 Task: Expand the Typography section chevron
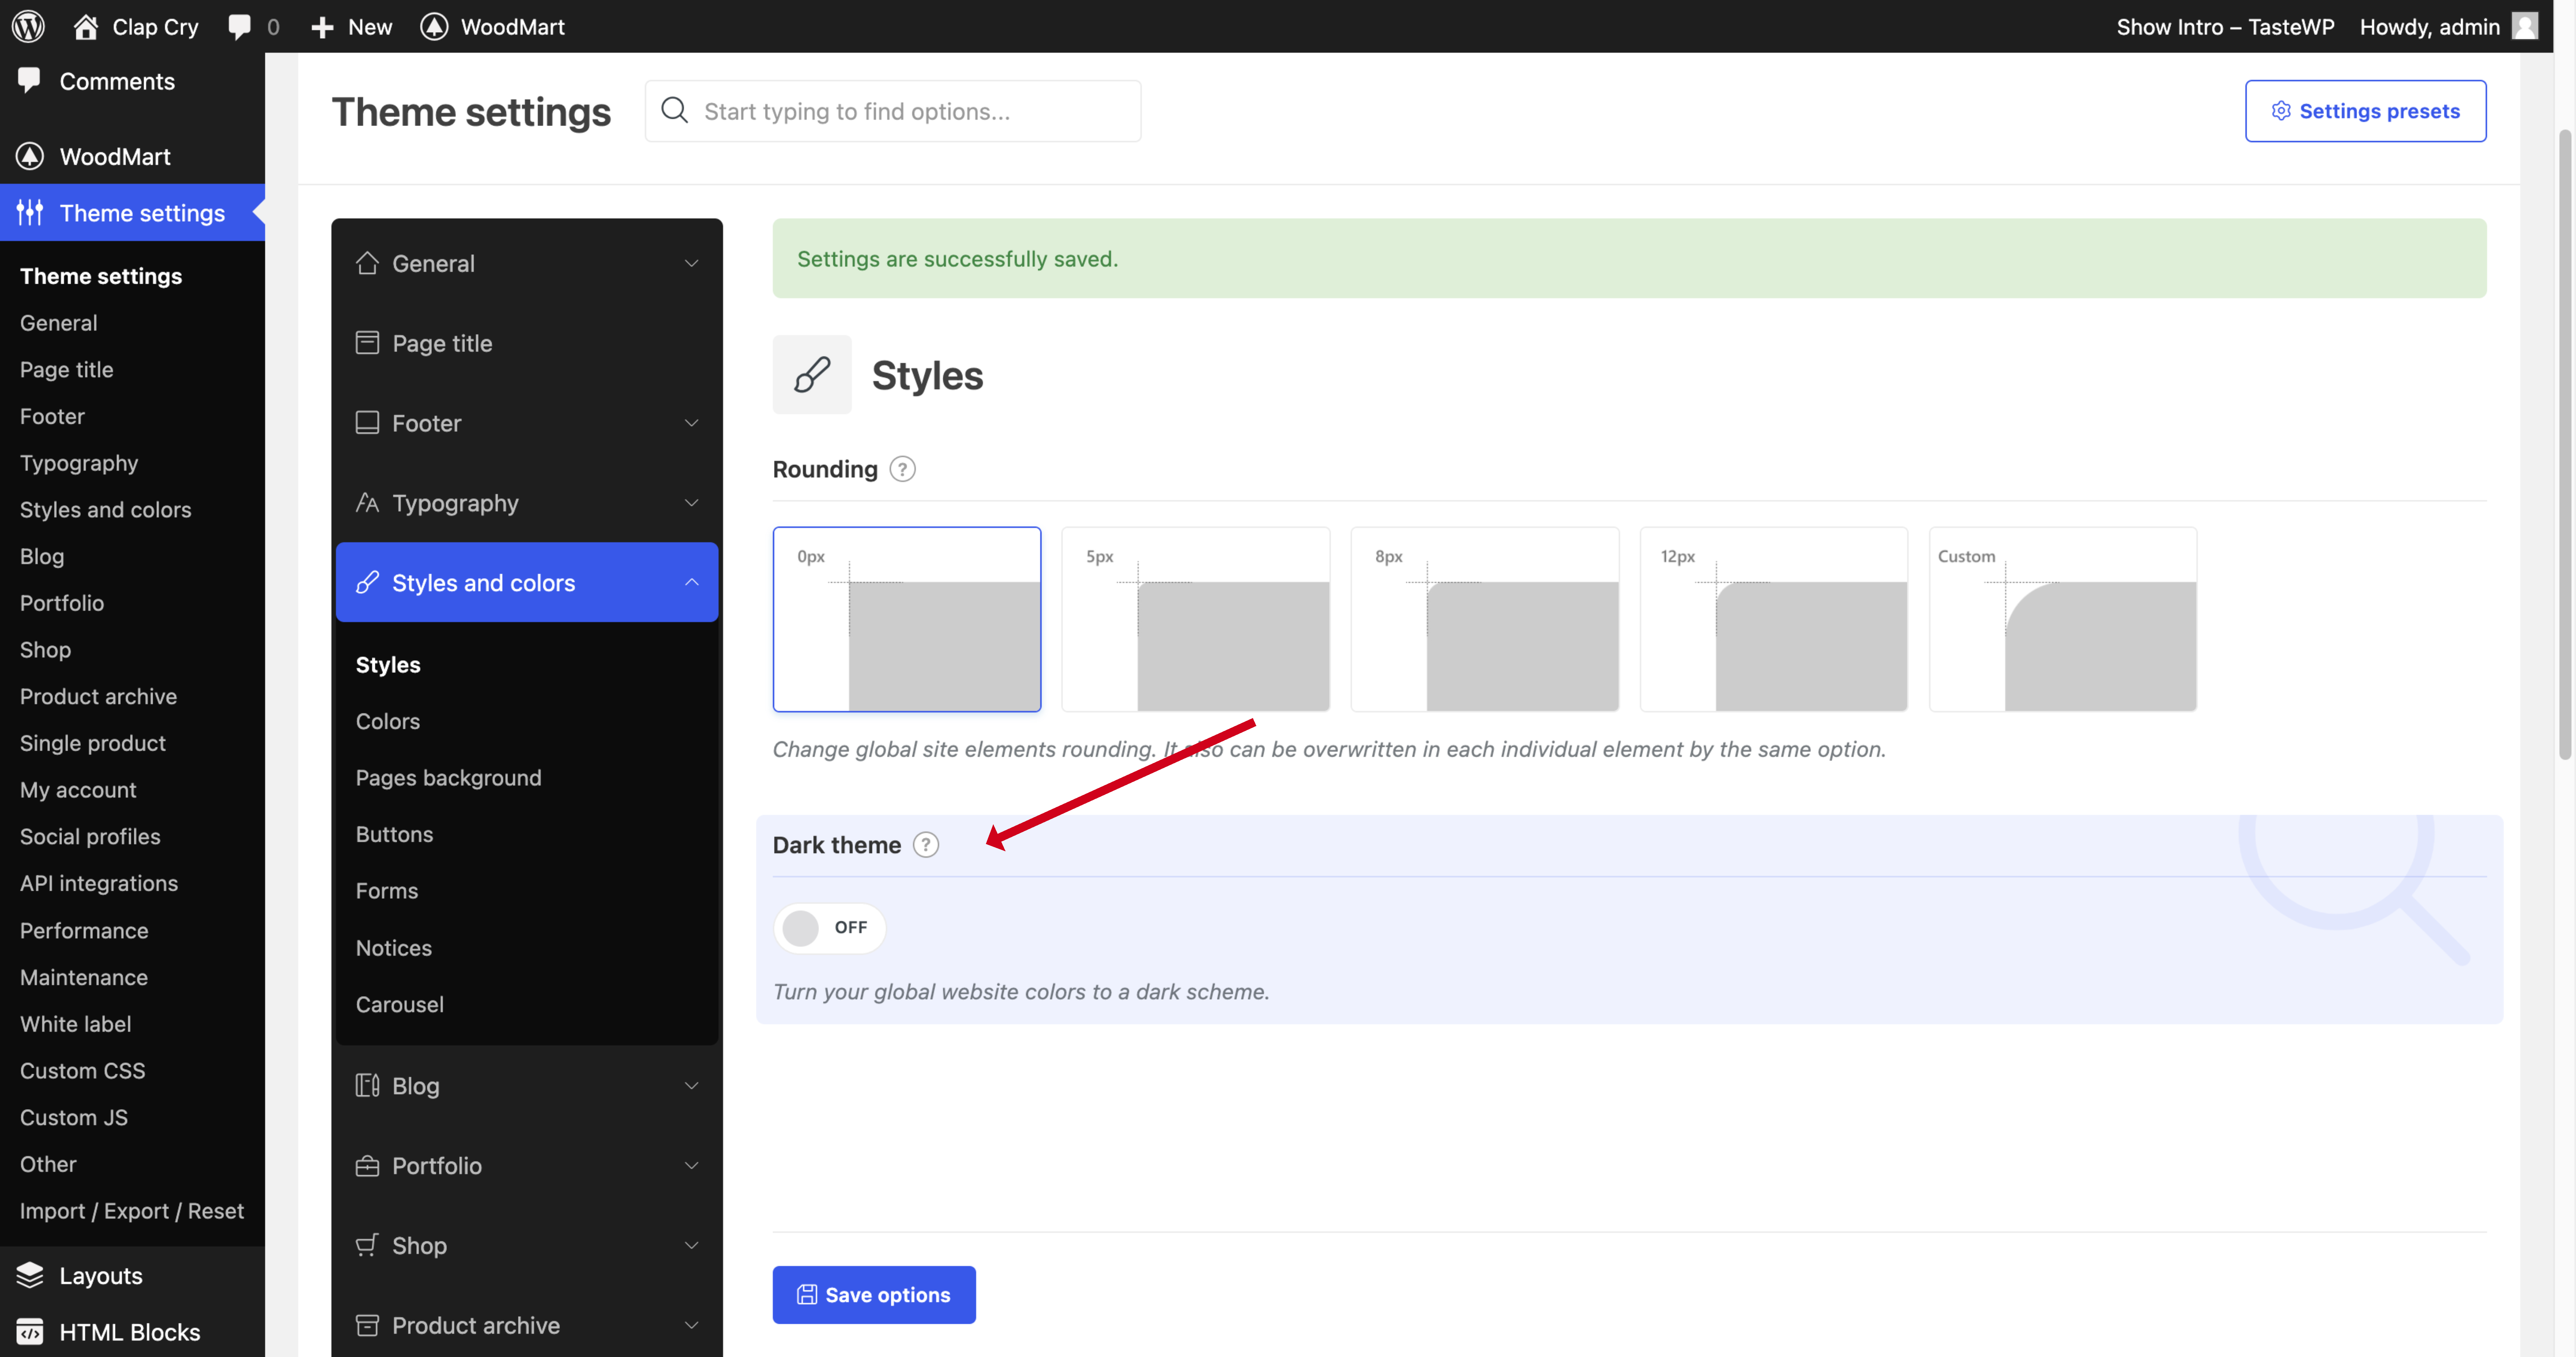691,503
